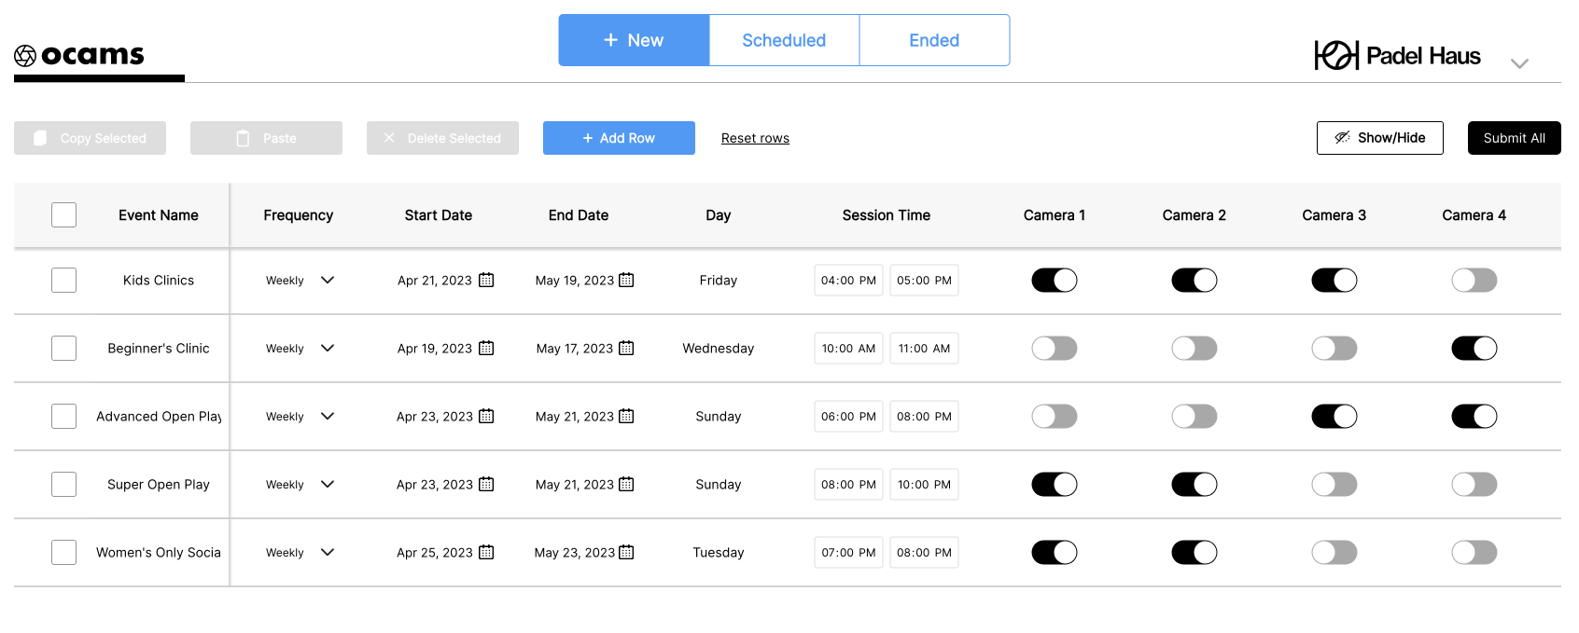Viewport: 1579px width, 633px height.
Task: Open calendar for Kids Clinics start date
Action: (486, 280)
